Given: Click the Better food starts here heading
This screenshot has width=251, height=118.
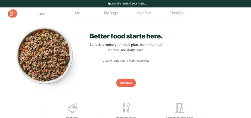Looking at the screenshot, I should coord(126,36).
